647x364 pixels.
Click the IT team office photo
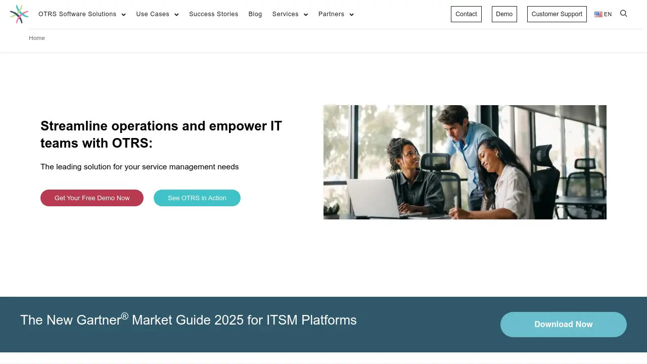click(465, 162)
